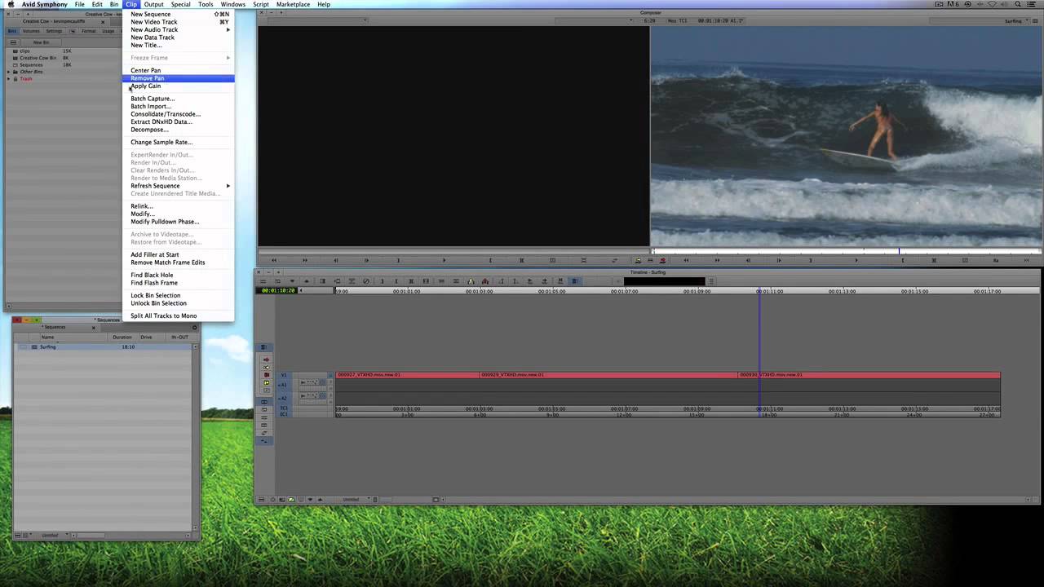
Task: Open the Apple menu
Action: 11,4
